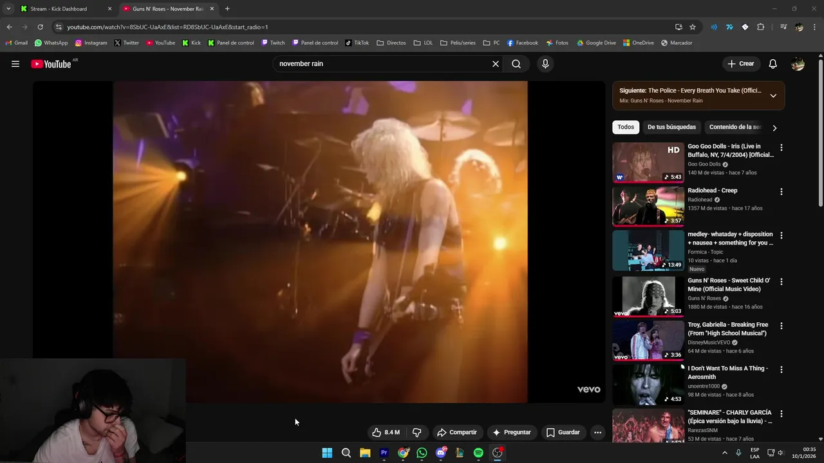The image size is (824, 463).
Task: Reload the page in the browser toolbar
Action: point(40,27)
